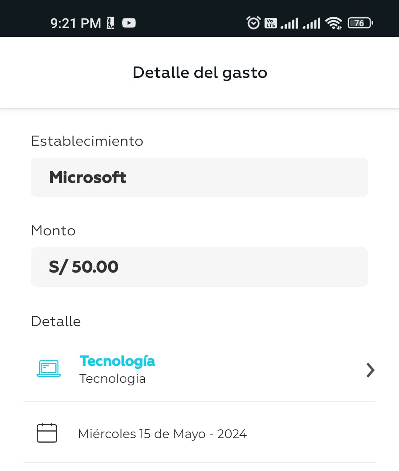This screenshot has height=471, width=399.
Task: Tap the date Miércoles 15 de Mayo - 2024
Action: click(x=162, y=434)
